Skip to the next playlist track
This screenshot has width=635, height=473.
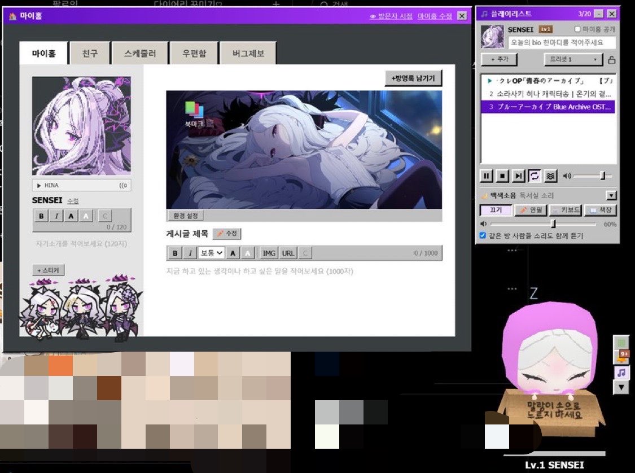pyautogui.click(x=518, y=176)
